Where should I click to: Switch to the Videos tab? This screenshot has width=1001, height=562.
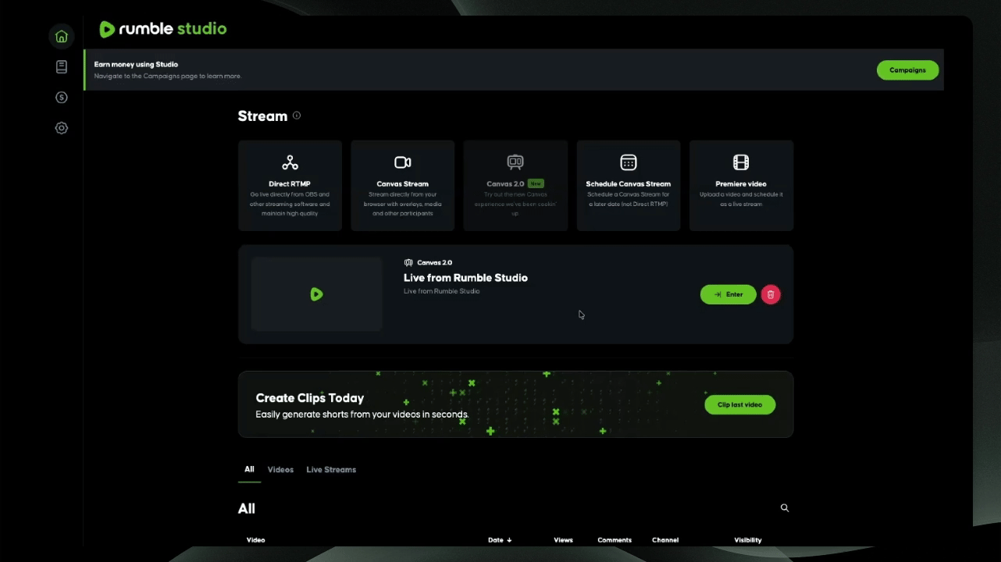(280, 470)
